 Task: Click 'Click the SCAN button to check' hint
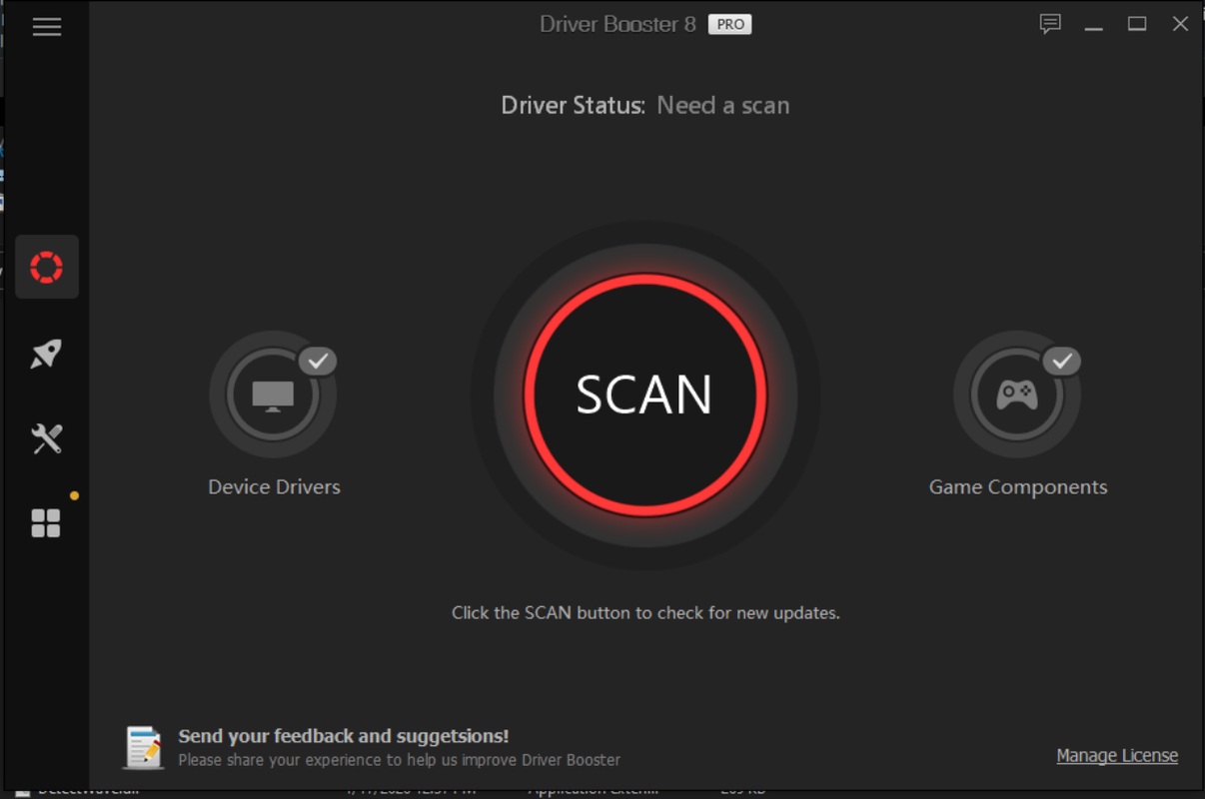[x=645, y=612]
